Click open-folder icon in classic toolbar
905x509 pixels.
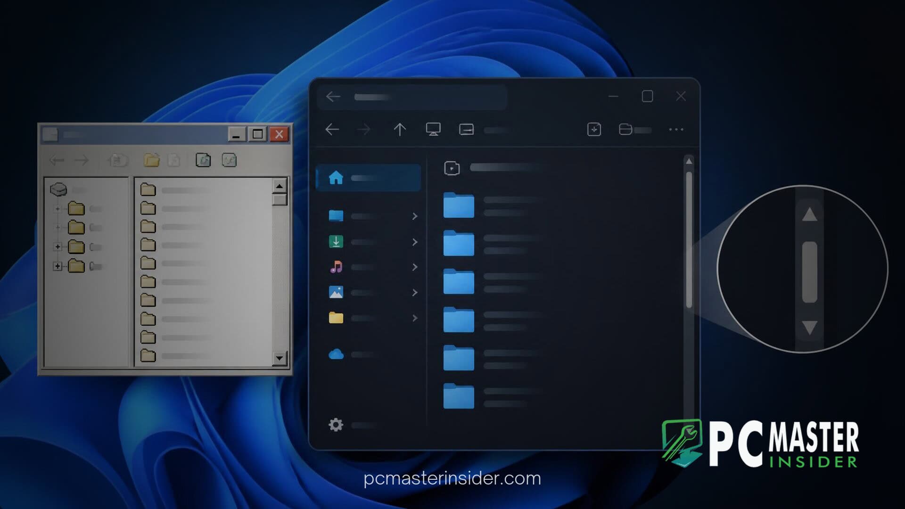pyautogui.click(x=151, y=160)
